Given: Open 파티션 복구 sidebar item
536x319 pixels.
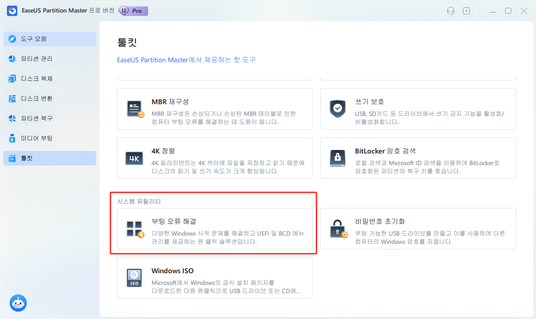Looking at the screenshot, I should pyautogui.click(x=50, y=118).
